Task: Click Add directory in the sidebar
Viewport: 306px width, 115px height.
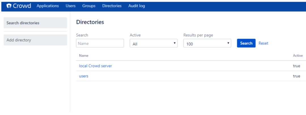Action: (x=35, y=40)
